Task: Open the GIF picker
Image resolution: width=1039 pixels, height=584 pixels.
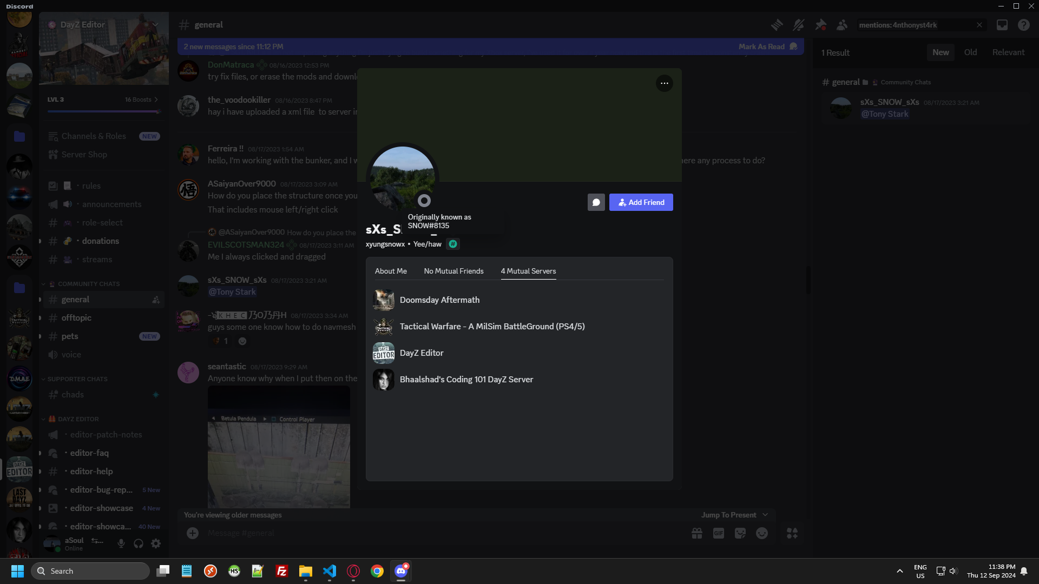Action: tap(719, 533)
